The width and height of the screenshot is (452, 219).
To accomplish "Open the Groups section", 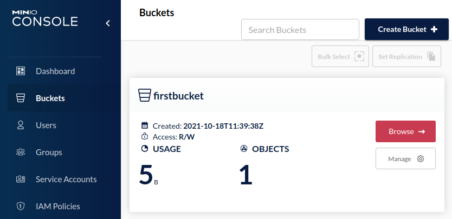I will pos(49,152).
